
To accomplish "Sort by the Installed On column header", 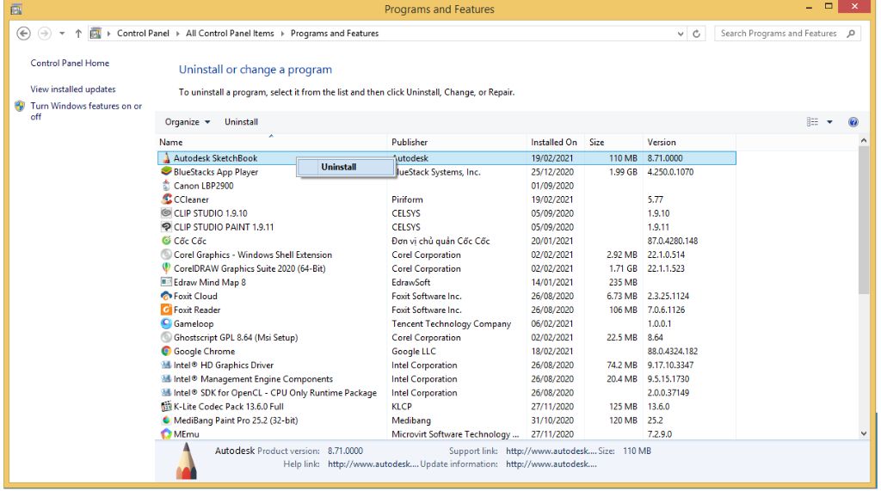I will (556, 142).
